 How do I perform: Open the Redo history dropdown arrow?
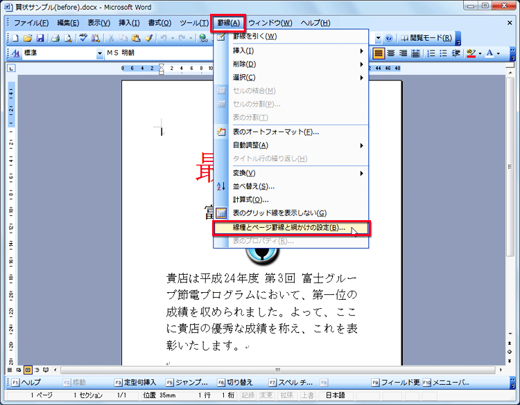(191, 38)
